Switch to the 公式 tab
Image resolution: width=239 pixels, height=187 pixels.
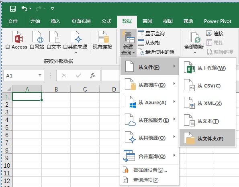[106, 21]
